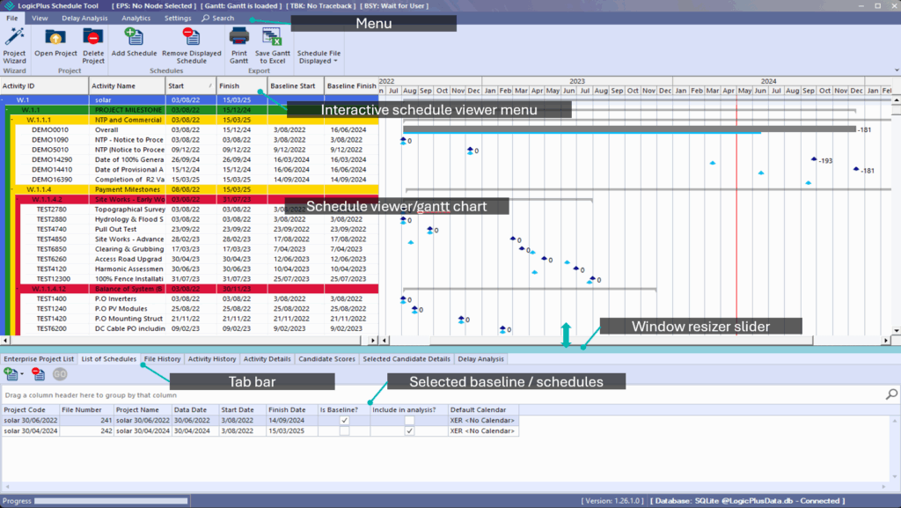
Task: Click the Project Code column header
Action: pyautogui.click(x=25, y=409)
